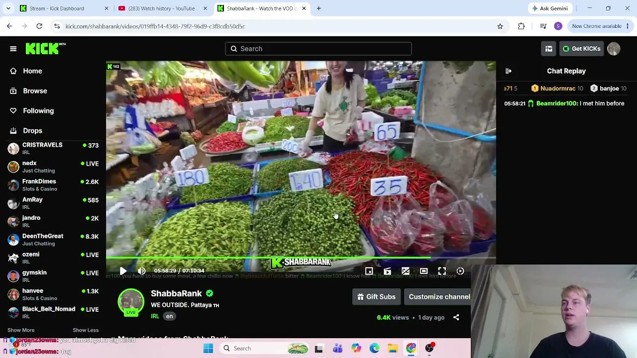Screen dimensions: 637x358
Task: Go back to the previous page
Action: tap(9, 26)
